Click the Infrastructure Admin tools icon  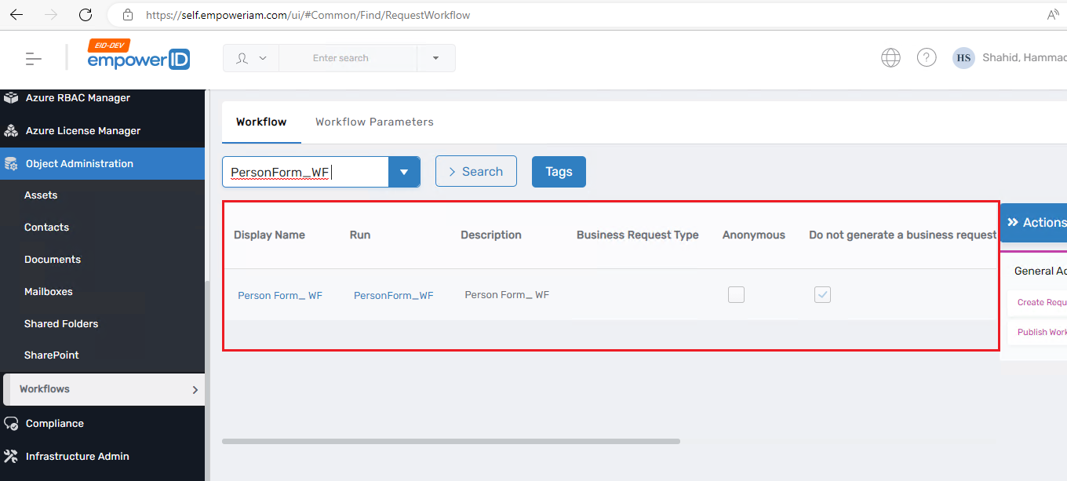(x=11, y=457)
